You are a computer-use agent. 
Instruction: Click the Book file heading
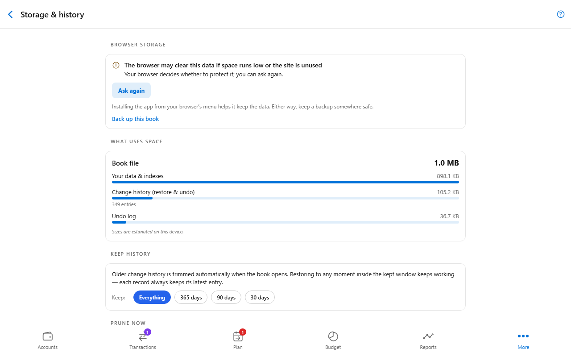pos(125,163)
